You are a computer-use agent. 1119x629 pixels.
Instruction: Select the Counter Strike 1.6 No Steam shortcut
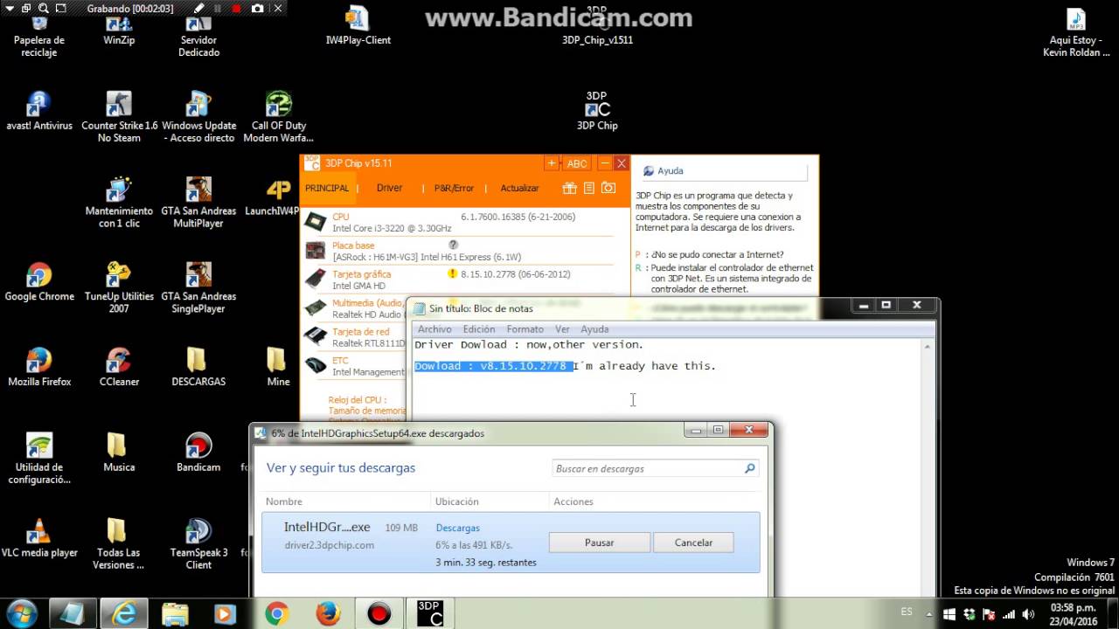click(119, 117)
